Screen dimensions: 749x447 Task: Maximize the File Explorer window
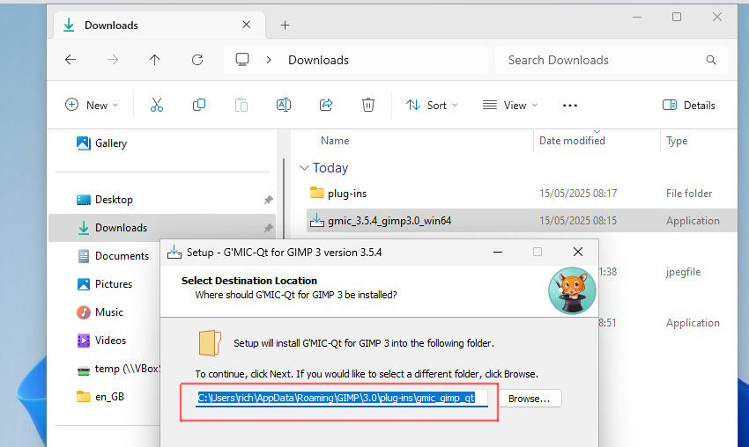click(677, 18)
